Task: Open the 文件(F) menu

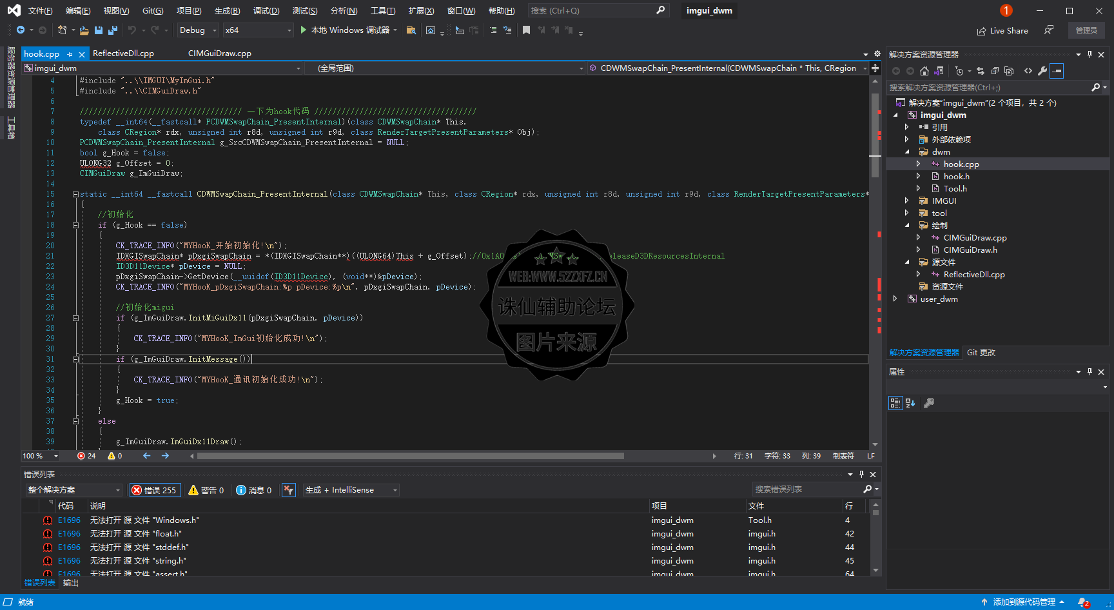Action: click(40, 11)
